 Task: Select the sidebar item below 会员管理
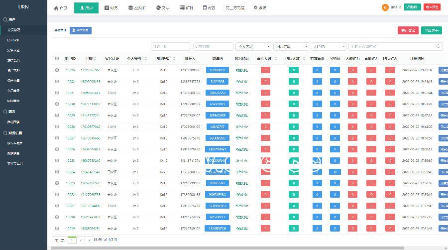pyautogui.click(x=13, y=40)
